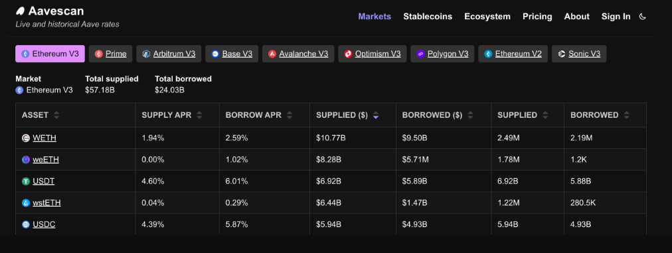Open the wstETH asset link
This screenshot has width=672, height=253.
click(x=46, y=203)
